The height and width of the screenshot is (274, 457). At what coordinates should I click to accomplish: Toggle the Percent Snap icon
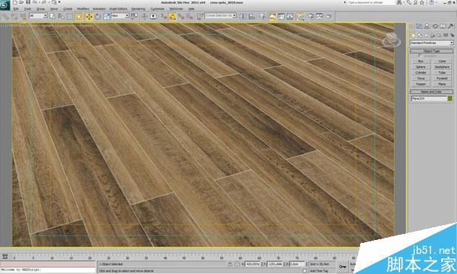(x=181, y=16)
